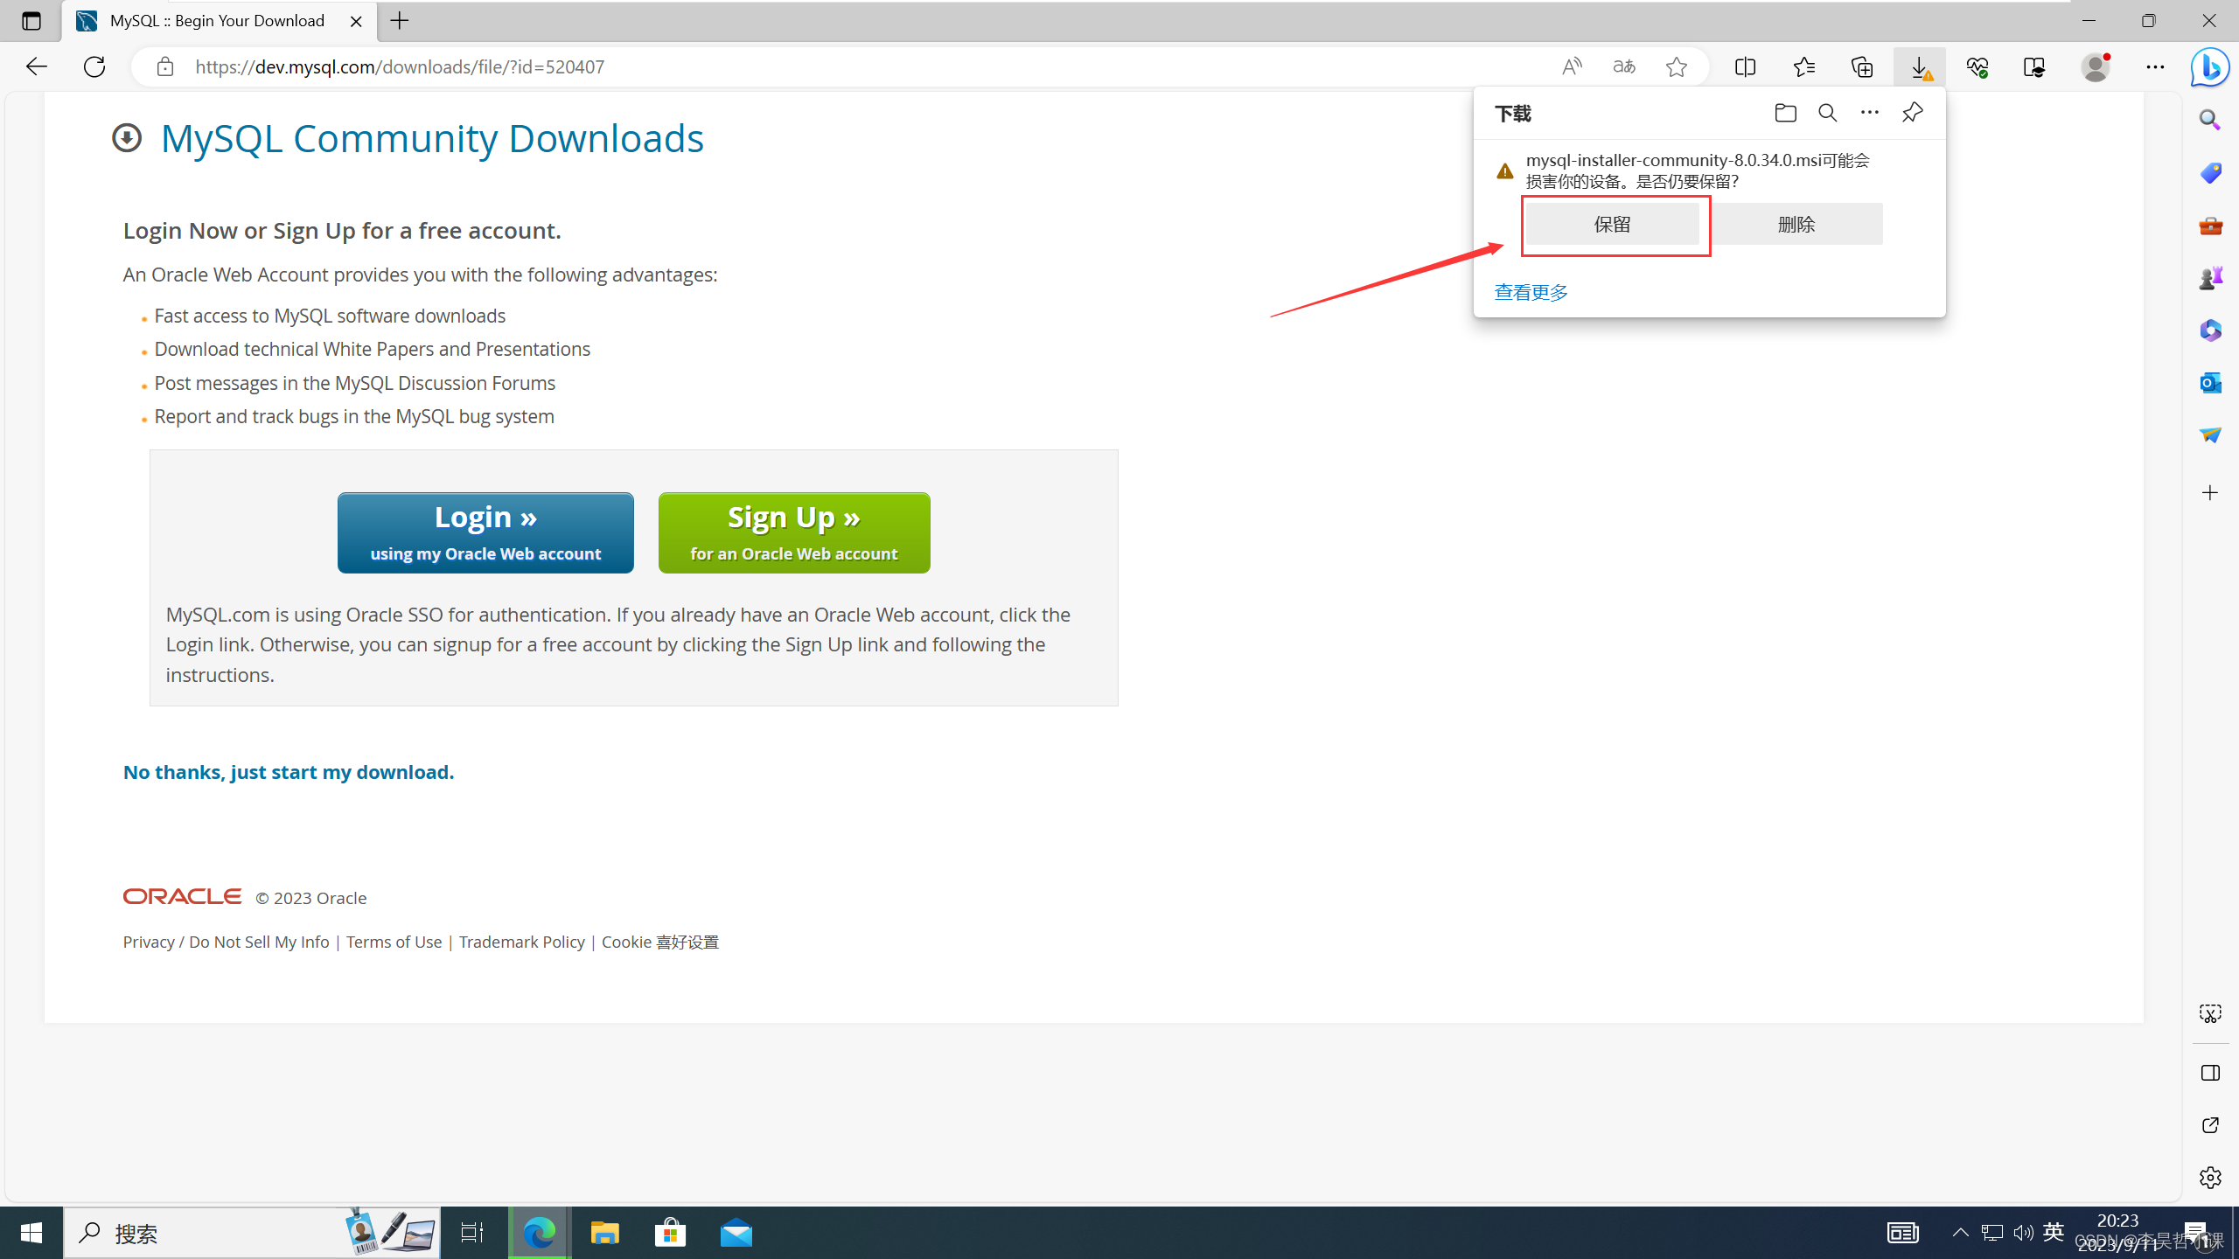Keep the downloaded file with 保留
This screenshot has width=2239, height=1259.
1612,225
